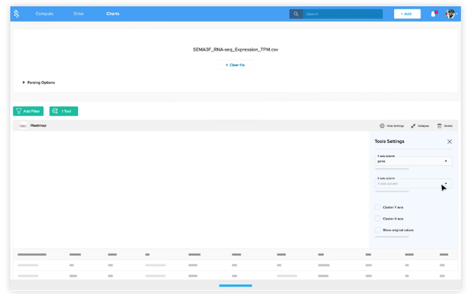The image size is (468, 294).
Task: Check Show original values
Action: 378,230
